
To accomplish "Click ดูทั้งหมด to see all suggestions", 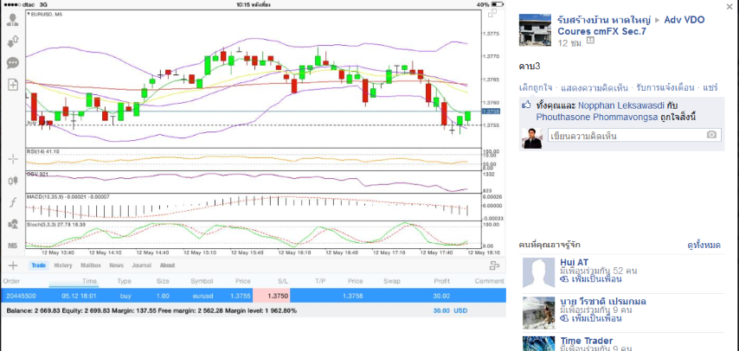I will pos(704,245).
